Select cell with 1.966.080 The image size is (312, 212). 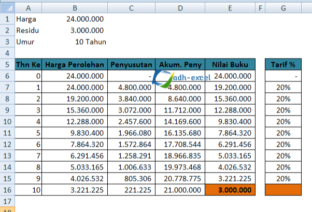pyautogui.click(x=131, y=133)
